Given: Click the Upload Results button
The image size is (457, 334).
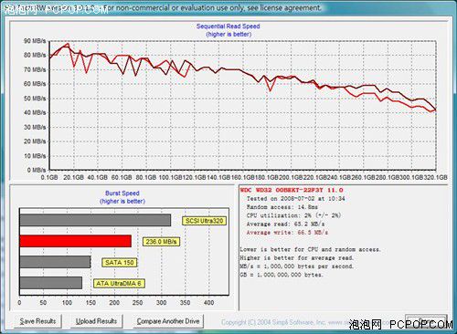Looking at the screenshot, I should (x=97, y=321).
